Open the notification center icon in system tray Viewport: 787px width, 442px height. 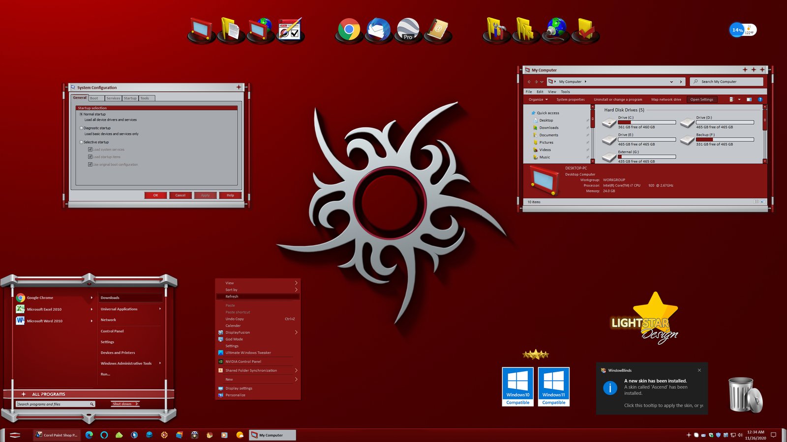(773, 435)
